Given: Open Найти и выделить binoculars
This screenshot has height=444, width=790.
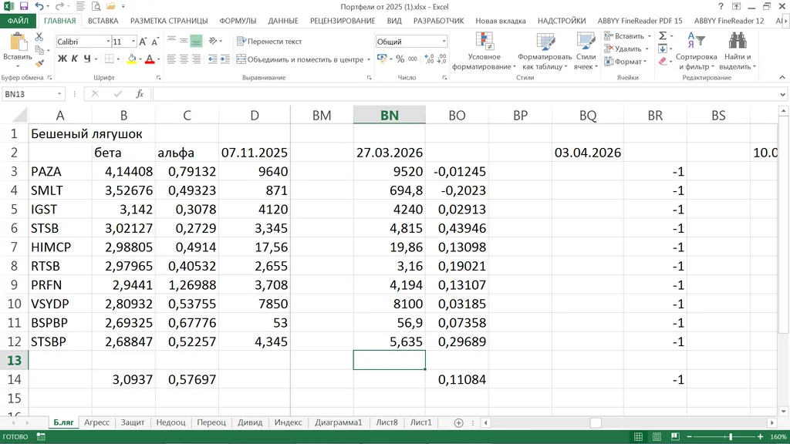Looking at the screenshot, I should (738, 52).
